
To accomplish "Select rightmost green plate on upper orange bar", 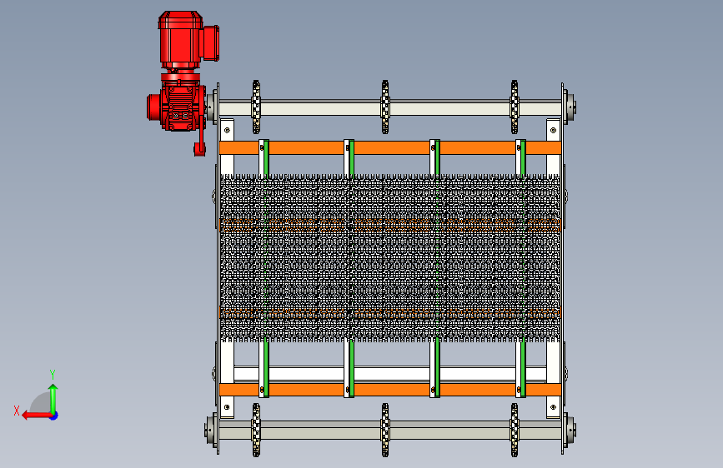I will (x=523, y=158).
